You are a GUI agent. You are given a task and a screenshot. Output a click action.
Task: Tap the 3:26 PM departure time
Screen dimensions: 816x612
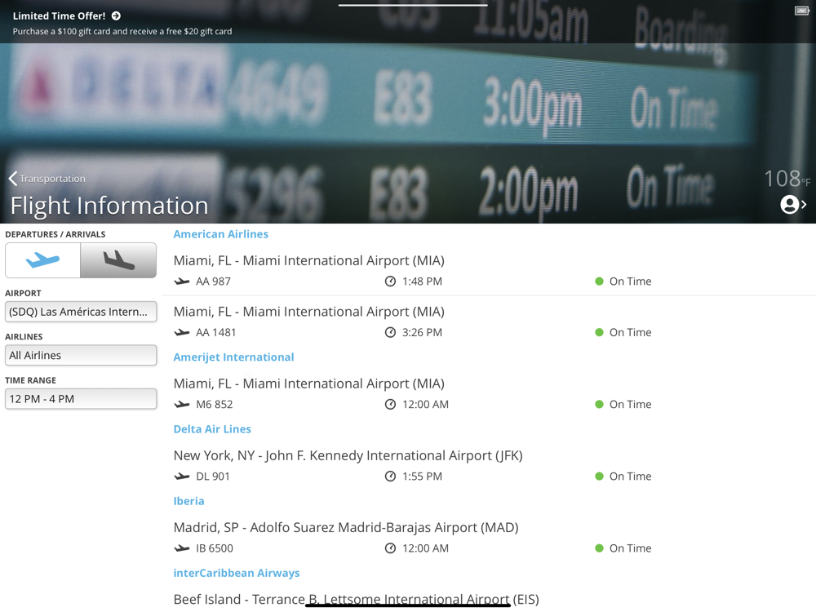422,333
